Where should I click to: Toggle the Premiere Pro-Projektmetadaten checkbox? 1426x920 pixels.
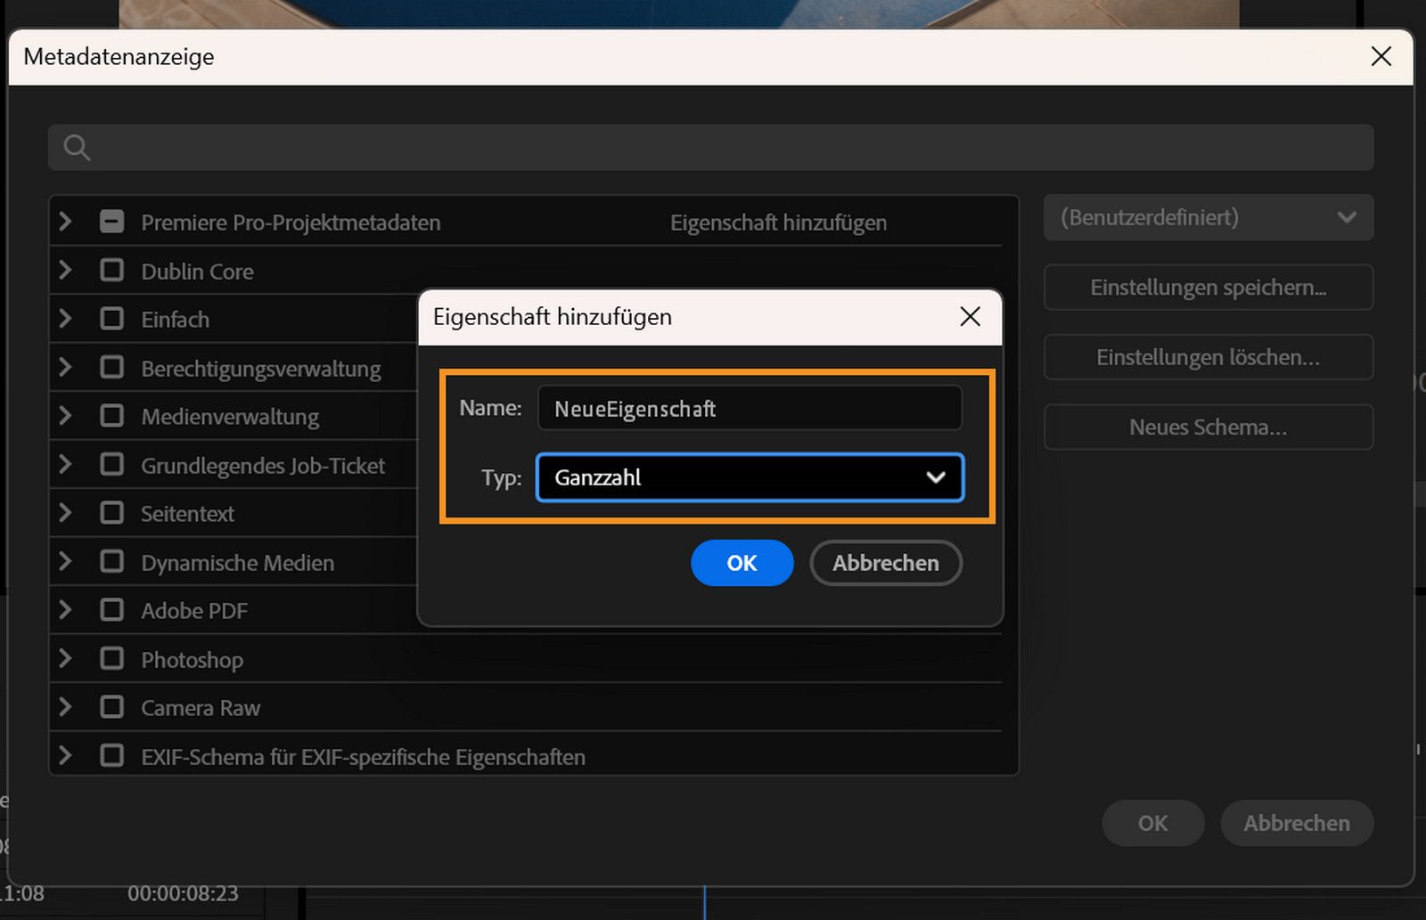112,222
